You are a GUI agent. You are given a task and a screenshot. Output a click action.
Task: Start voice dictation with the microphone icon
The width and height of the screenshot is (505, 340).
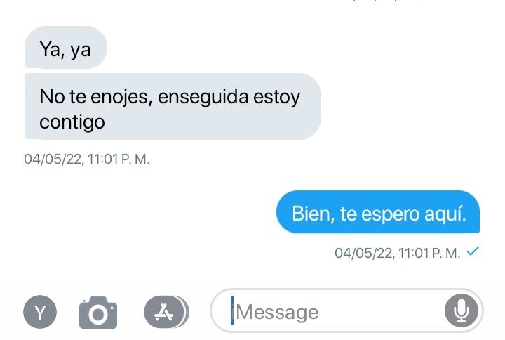[462, 310]
